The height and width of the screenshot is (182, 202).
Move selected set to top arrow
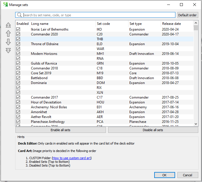8,25
